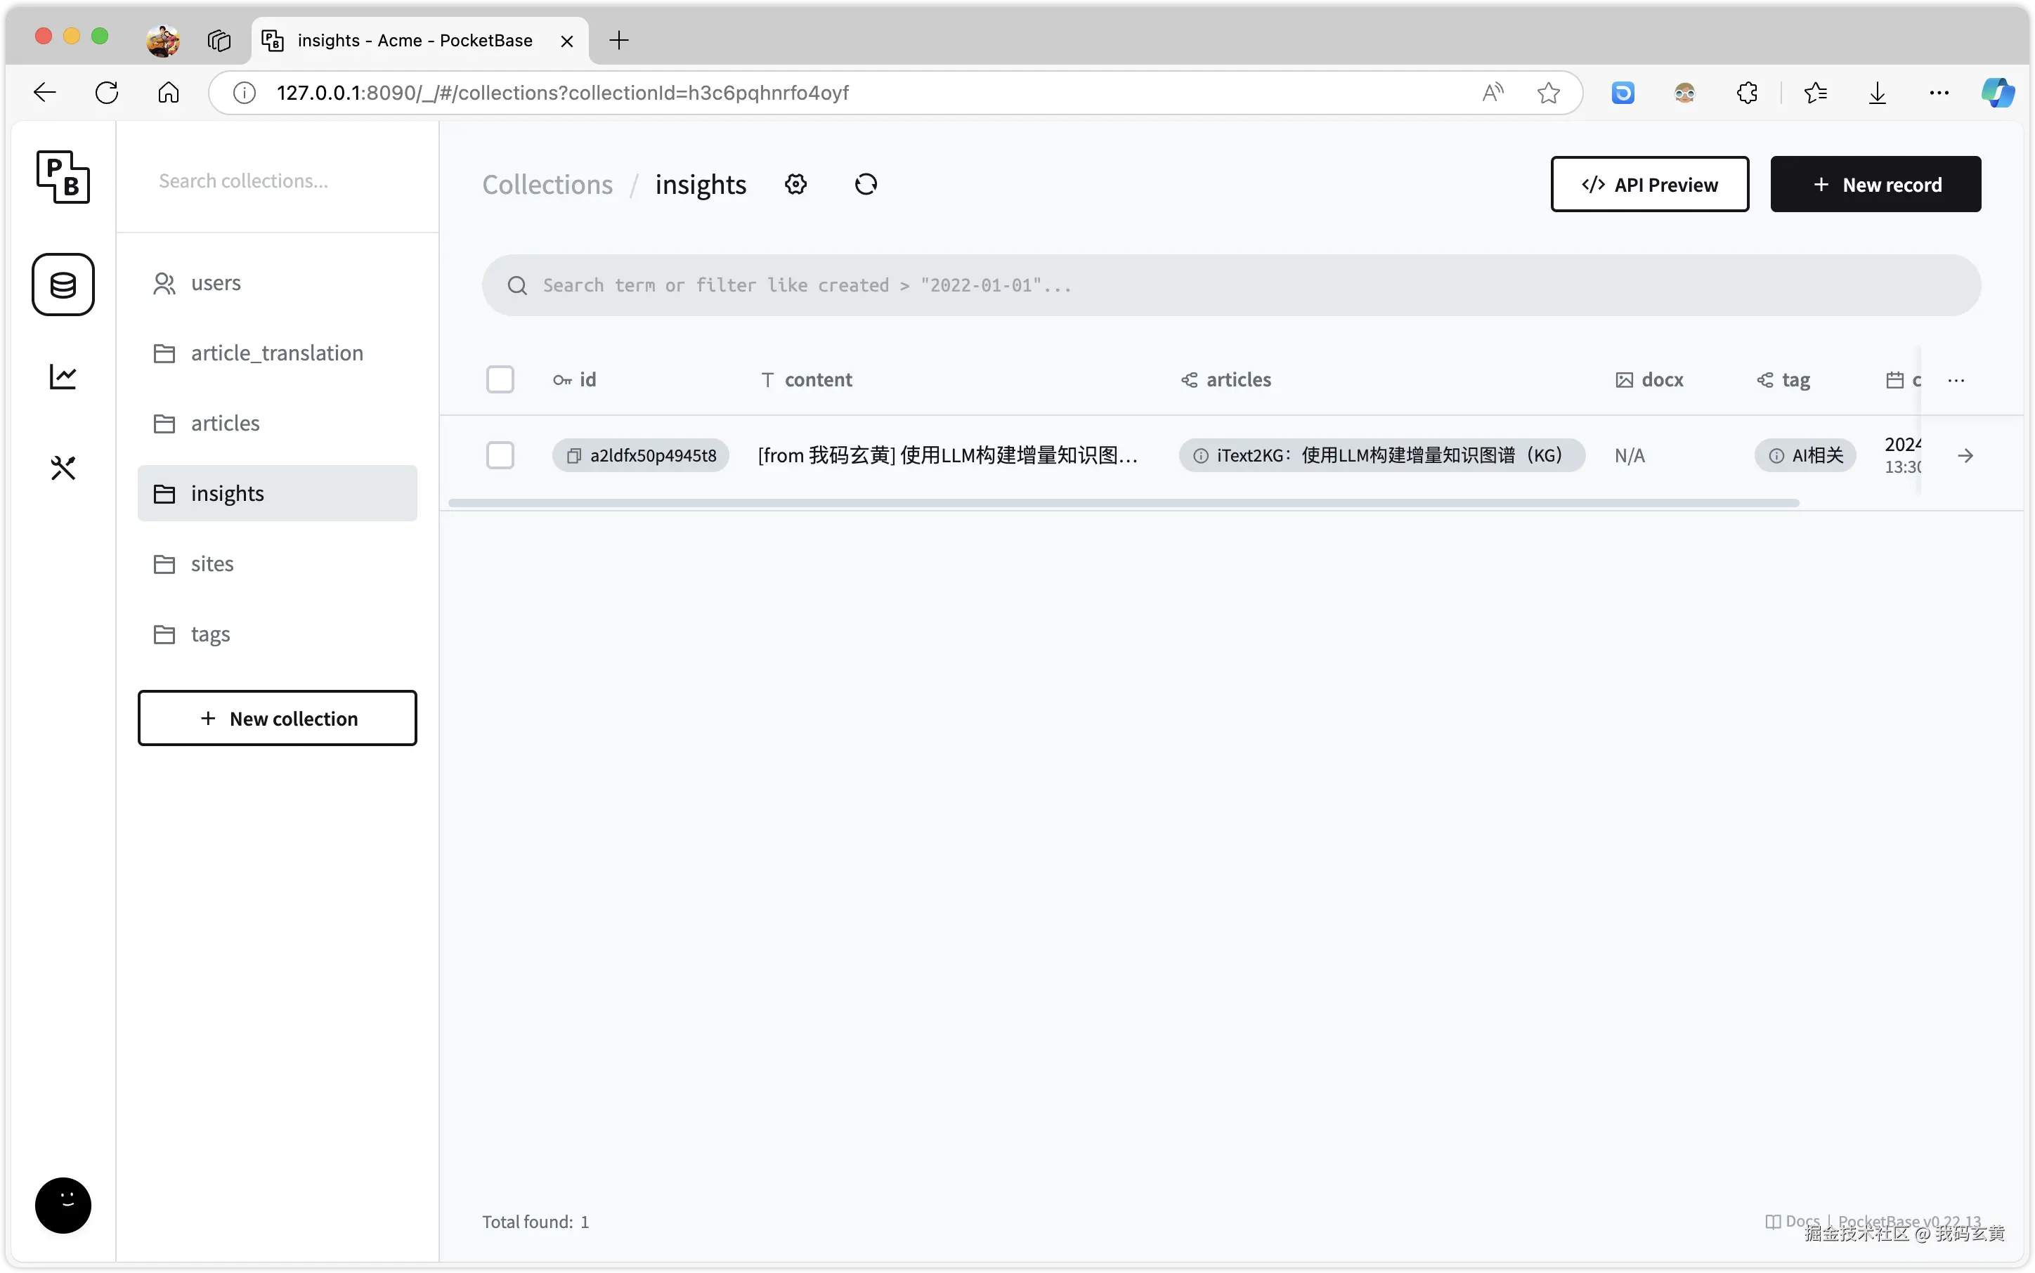The width and height of the screenshot is (2035, 1273).
Task: Open record details with the row arrow
Action: click(x=1965, y=455)
